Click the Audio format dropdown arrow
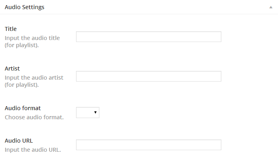Image resolution: width=278 pixels, height=166 pixels. click(x=95, y=113)
